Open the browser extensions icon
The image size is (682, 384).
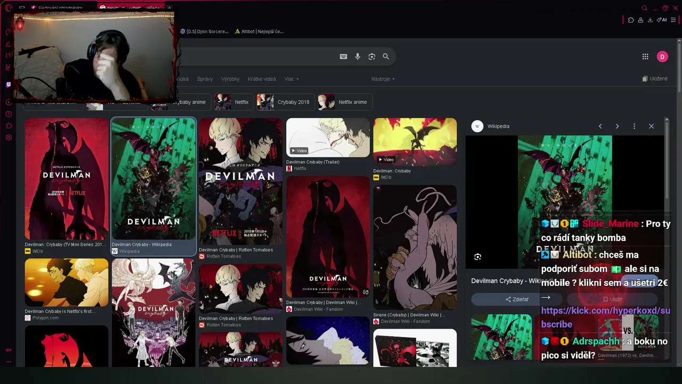coord(631,20)
